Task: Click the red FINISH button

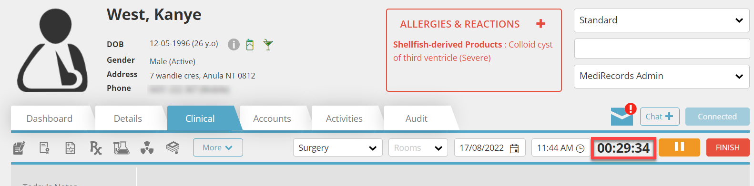Action: coord(728,147)
